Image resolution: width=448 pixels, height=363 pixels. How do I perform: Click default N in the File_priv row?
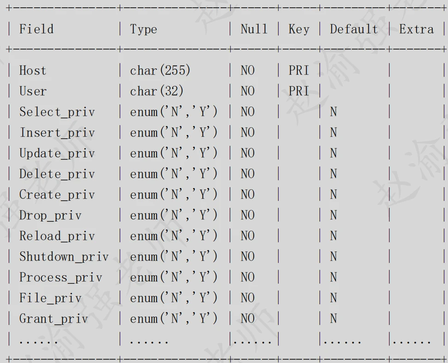pyautogui.click(x=333, y=298)
